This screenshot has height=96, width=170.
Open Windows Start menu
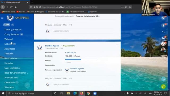click(x=3, y=93)
